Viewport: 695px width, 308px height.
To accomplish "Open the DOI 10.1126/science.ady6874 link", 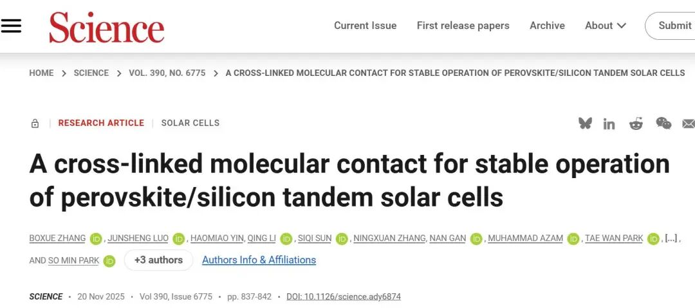I will 344,296.
